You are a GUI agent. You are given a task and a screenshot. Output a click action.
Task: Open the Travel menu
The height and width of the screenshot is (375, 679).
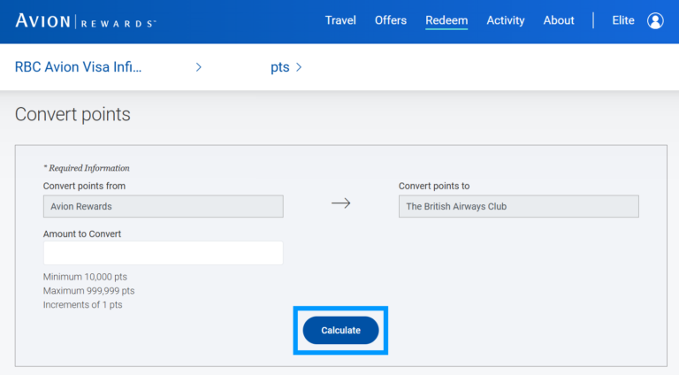(x=340, y=20)
